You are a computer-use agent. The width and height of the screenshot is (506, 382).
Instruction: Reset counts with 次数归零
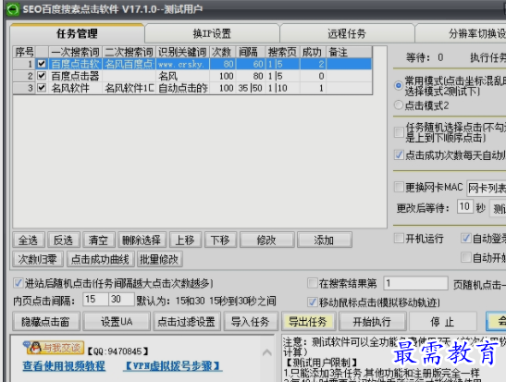[x=38, y=259]
